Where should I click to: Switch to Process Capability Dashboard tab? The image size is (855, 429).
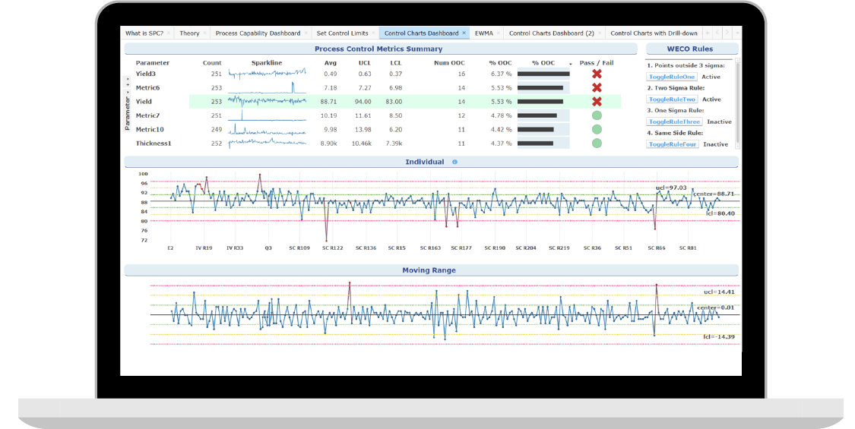(x=258, y=33)
